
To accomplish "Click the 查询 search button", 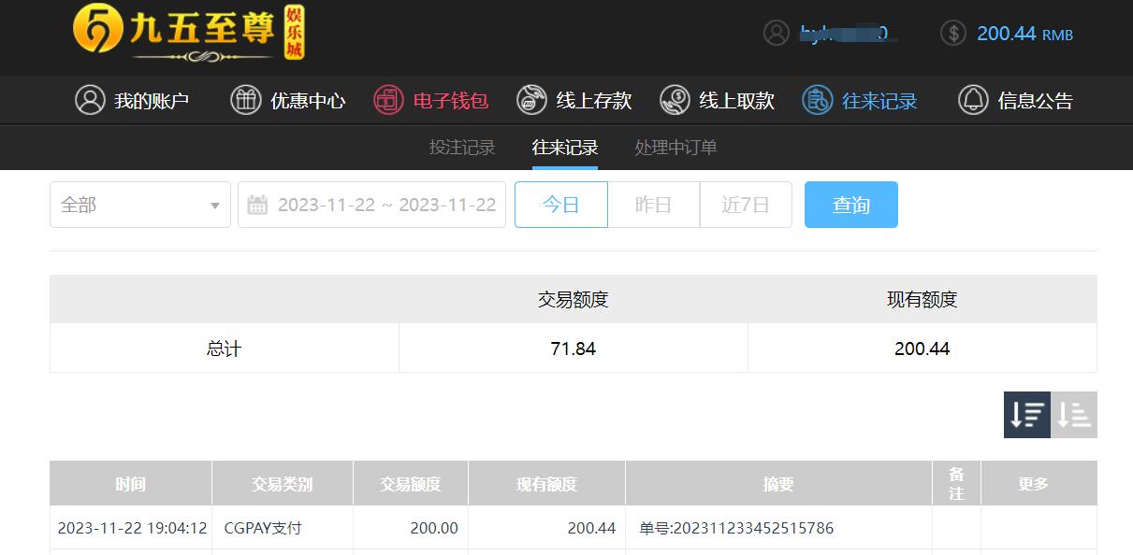I will click(851, 205).
